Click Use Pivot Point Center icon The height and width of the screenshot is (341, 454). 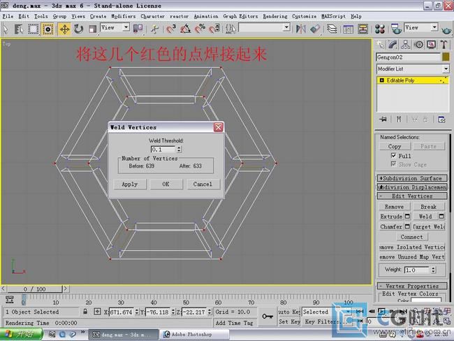[x=138, y=29]
